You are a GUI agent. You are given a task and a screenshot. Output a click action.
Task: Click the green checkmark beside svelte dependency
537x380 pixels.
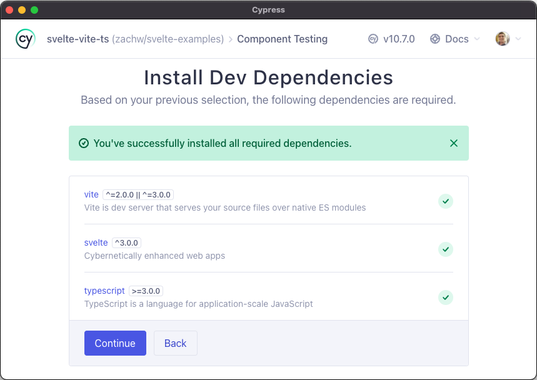coord(446,249)
